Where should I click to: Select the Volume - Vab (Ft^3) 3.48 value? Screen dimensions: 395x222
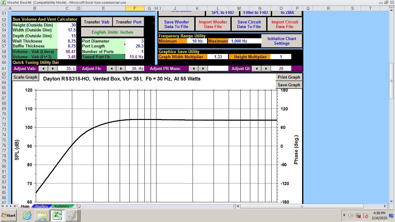click(x=67, y=57)
